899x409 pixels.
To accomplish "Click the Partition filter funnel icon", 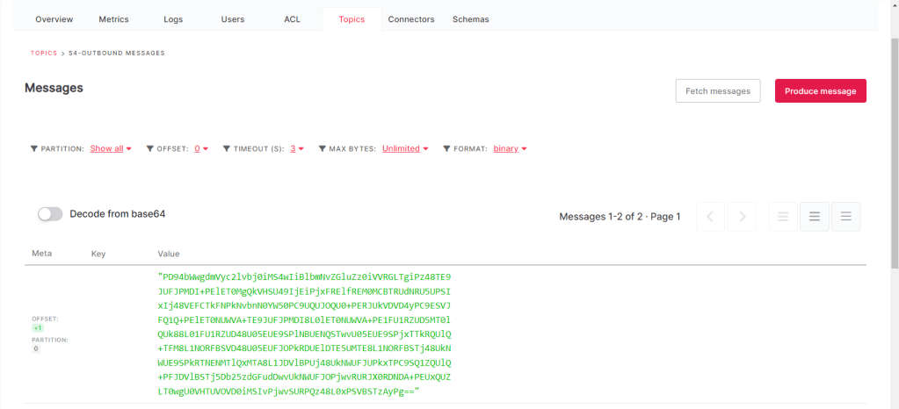I will pos(34,149).
